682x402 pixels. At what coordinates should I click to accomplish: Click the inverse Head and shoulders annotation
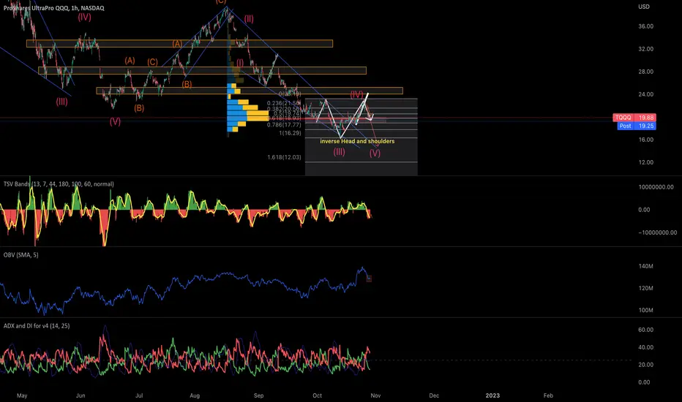coord(357,141)
